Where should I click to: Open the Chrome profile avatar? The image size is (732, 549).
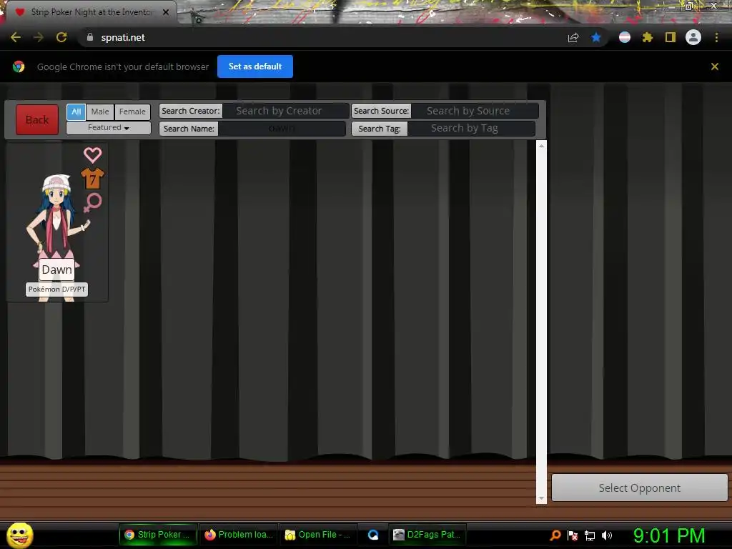[693, 37]
